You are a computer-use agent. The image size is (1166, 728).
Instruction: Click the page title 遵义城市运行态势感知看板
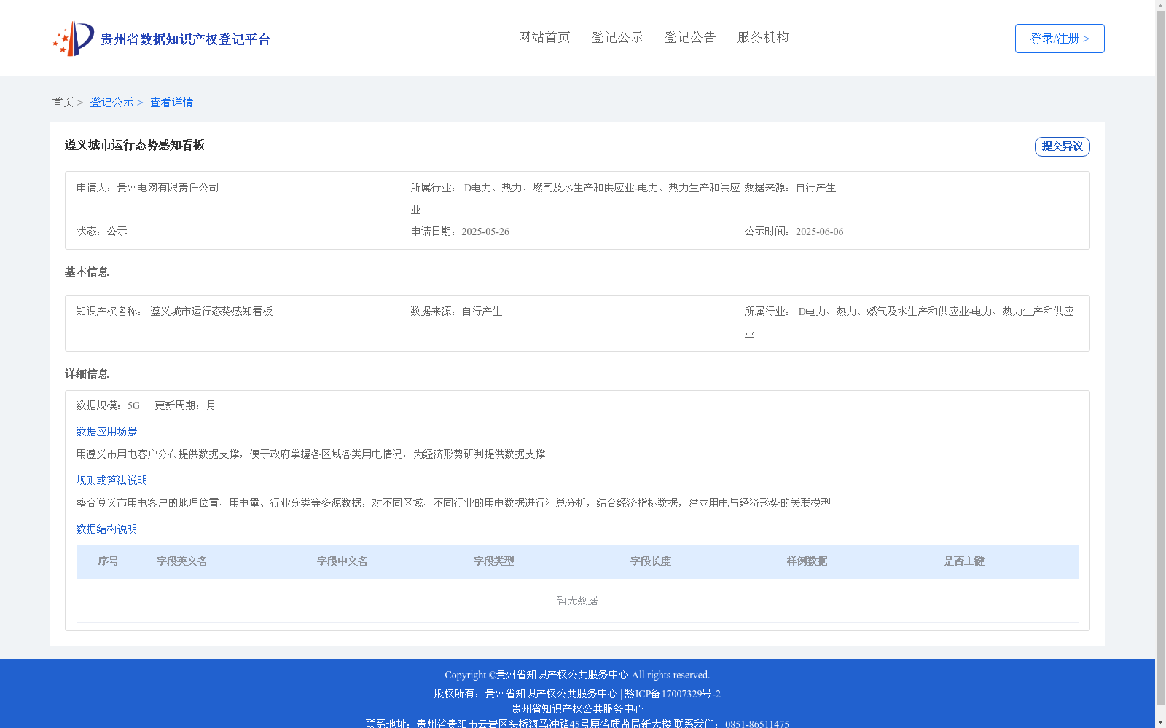(135, 145)
